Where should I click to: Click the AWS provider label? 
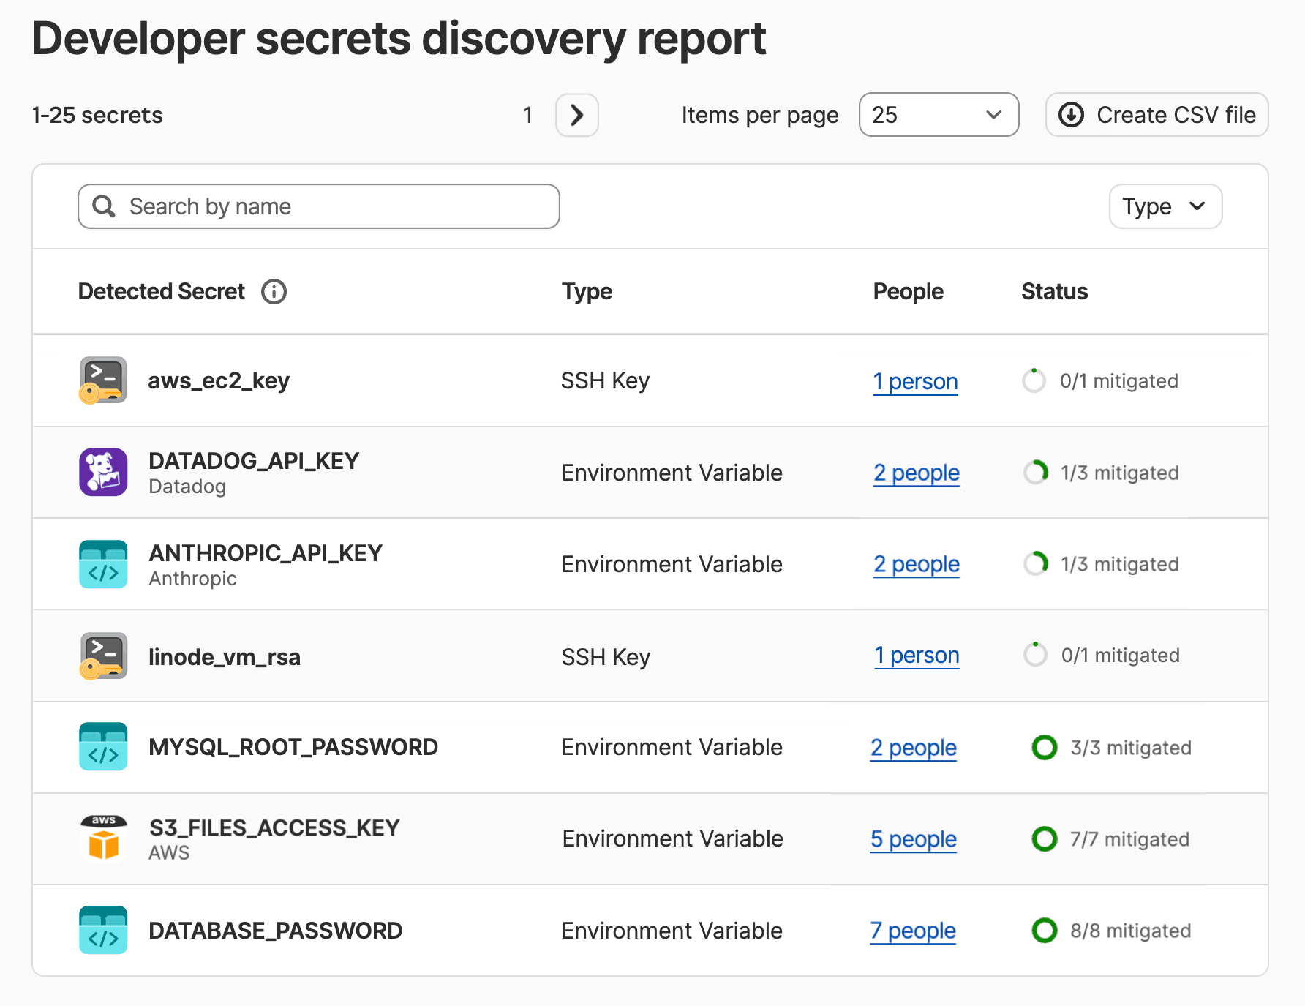tap(169, 853)
